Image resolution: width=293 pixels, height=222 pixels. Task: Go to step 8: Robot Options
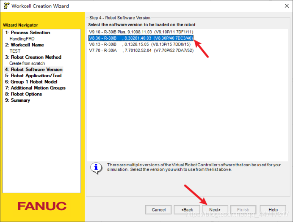point(24,94)
